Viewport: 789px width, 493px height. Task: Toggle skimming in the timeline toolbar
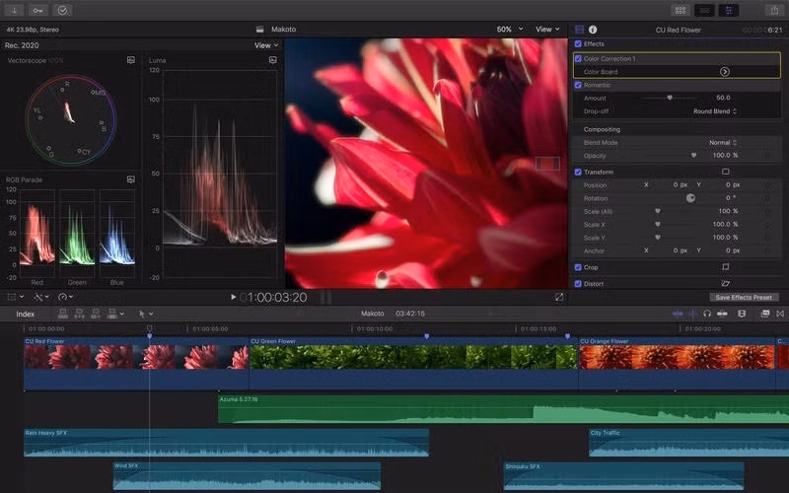[678, 314]
